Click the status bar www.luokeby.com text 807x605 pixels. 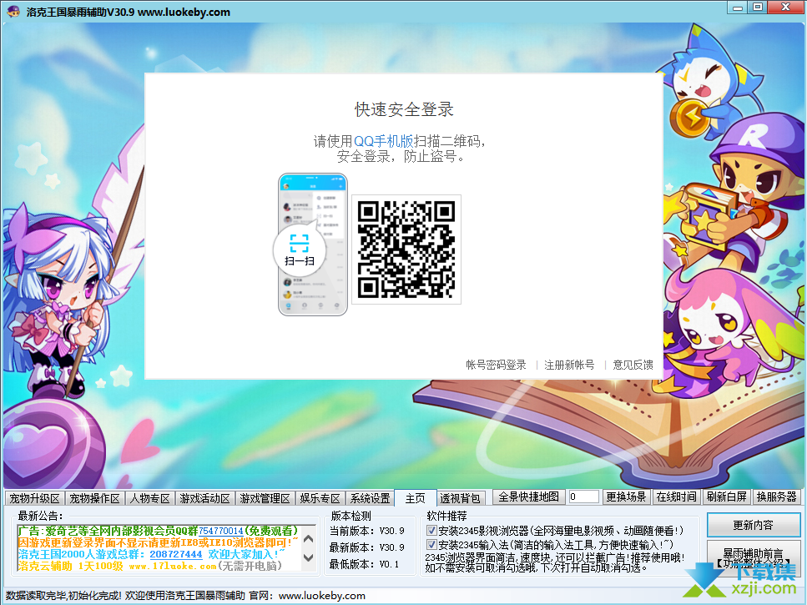click(321, 596)
